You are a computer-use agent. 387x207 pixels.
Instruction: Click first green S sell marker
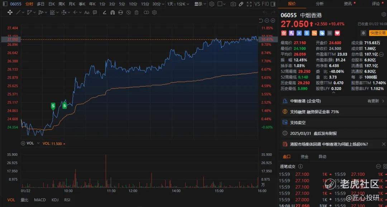pos(53,106)
